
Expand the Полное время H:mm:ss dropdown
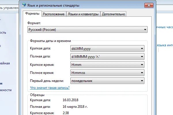(x=107, y=73)
